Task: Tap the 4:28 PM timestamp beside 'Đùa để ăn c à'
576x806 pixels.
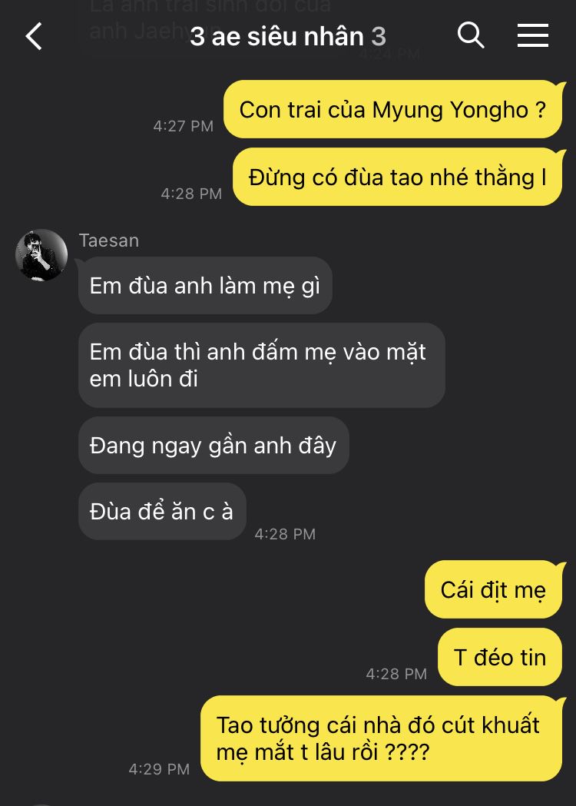Action: (285, 534)
